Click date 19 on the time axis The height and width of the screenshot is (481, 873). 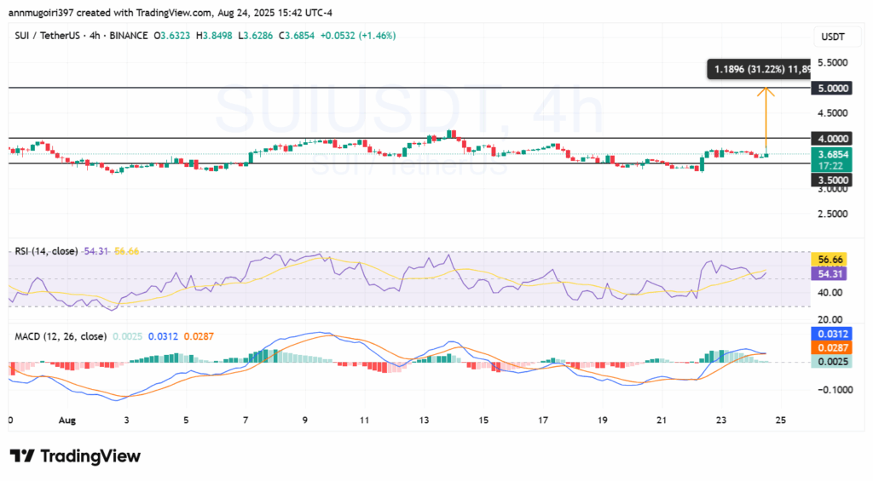(x=603, y=421)
